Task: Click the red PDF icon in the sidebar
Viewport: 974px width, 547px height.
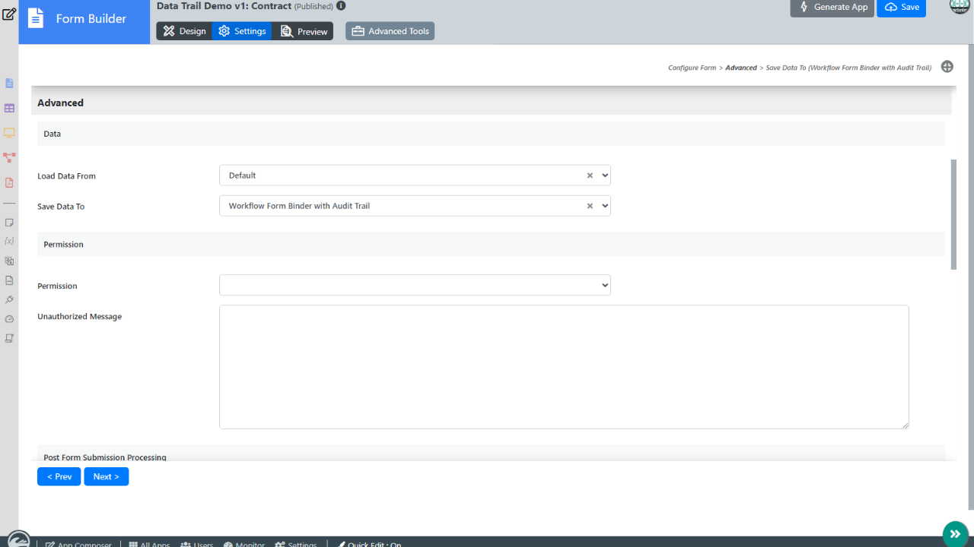Action: click(9, 182)
